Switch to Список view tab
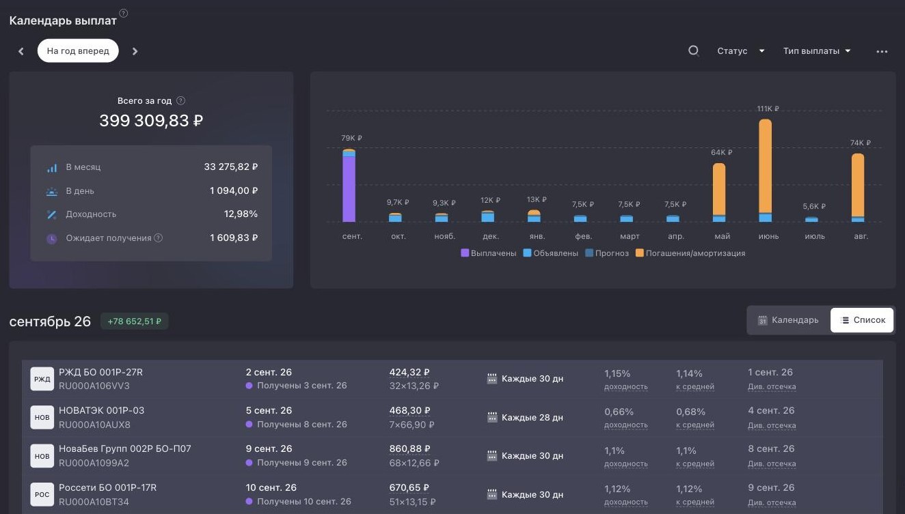This screenshot has height=514, width=905. tap(862, 320)
